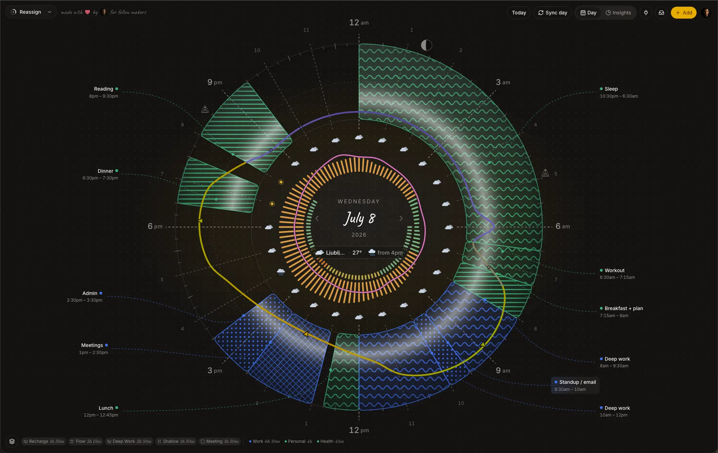This screenshot has width=718, height=453.
Task: Select the Breakfast + plan event label
Action: (621, 311)
